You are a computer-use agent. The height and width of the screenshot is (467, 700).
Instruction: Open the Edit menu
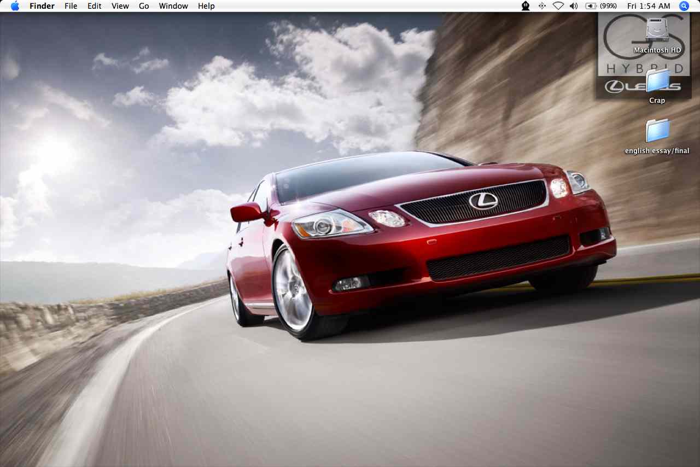(x=95, y=6)
